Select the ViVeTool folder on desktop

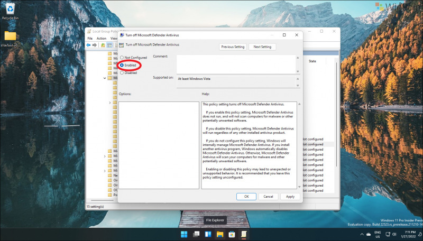click(x=10, y=39)
